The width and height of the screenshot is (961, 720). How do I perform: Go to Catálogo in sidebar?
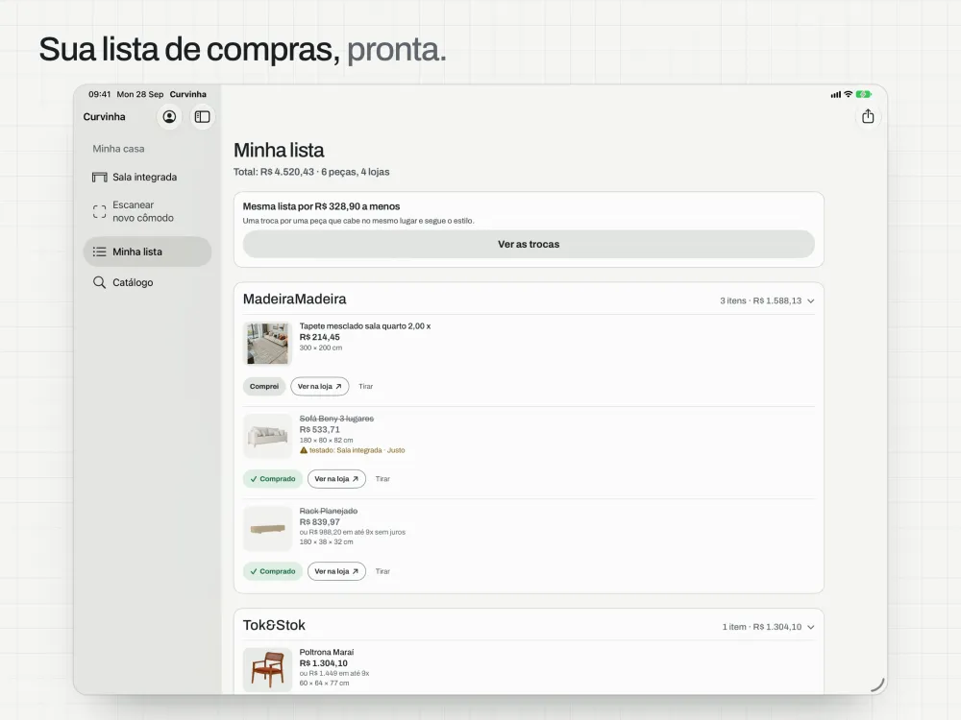tap(147, 282)
